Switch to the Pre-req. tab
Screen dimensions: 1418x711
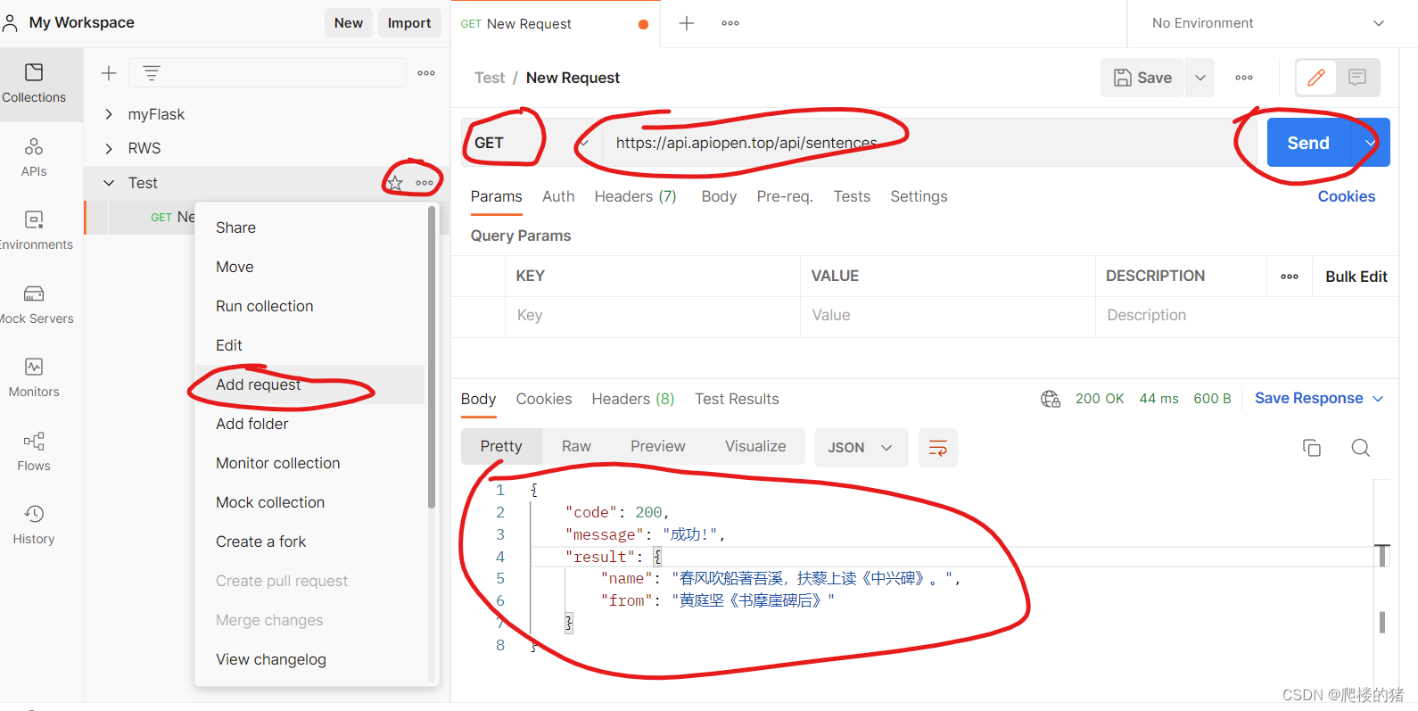[785, 196]
